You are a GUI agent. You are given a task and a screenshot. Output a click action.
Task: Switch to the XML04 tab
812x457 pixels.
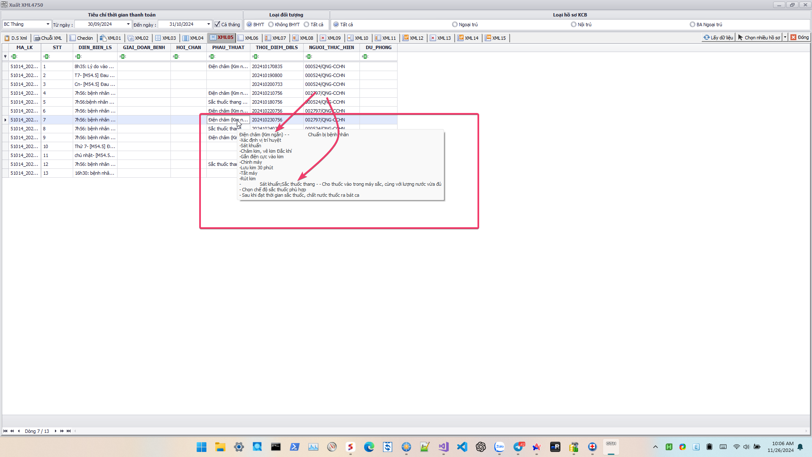click(x=193, y=38)
